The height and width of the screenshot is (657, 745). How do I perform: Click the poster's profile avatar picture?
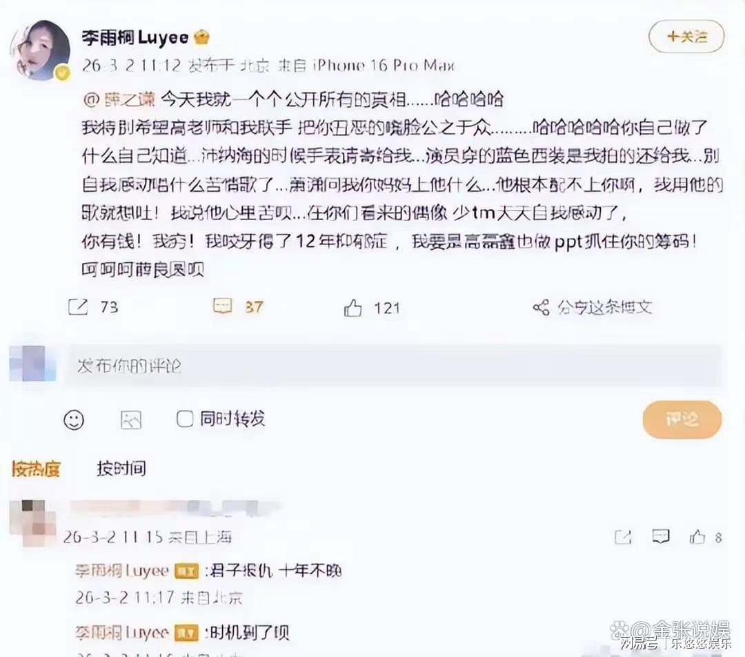click(41, 50)
